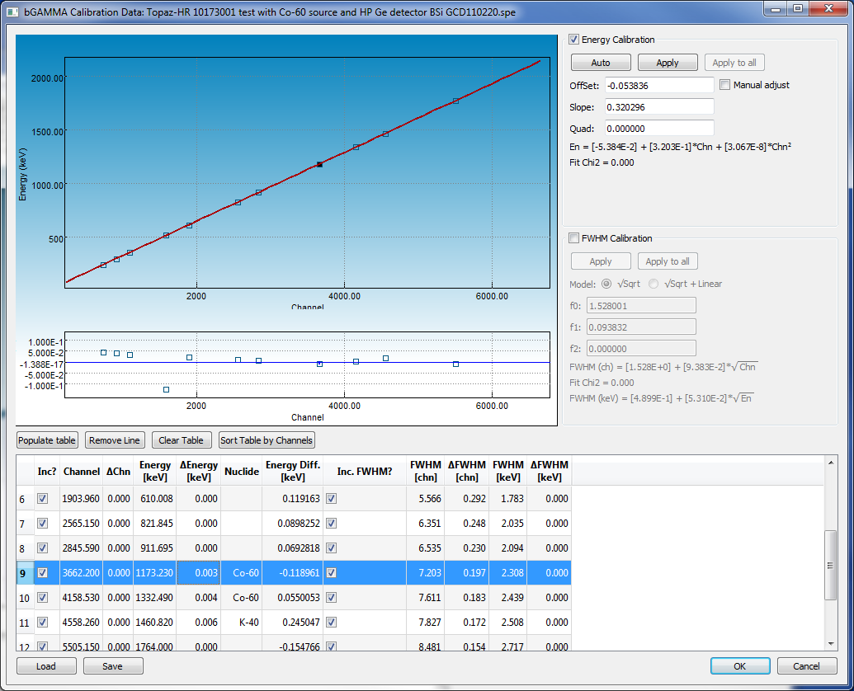The image size is (854, 691).
Task: Click Energy Diff. [keV] column header
Action: coord(292,471)
